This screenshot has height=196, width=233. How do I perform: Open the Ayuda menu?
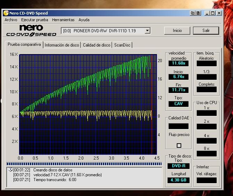[84, 20]
